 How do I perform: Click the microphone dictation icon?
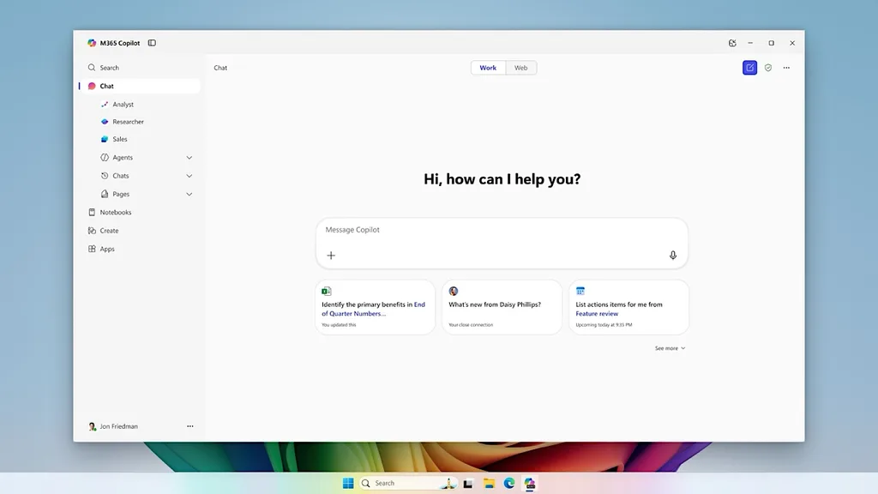pos(673,256)
